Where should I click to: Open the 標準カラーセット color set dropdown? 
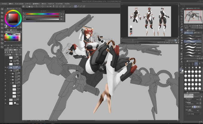click(11, 32)
